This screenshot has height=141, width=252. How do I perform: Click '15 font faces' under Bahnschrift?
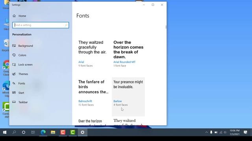[x=86, y=105]
